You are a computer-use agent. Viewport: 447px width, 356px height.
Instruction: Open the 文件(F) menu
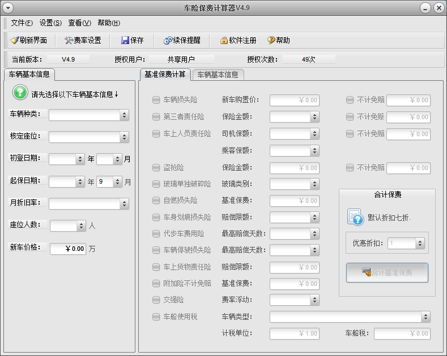pyautogui.click(x=22, y=23)
